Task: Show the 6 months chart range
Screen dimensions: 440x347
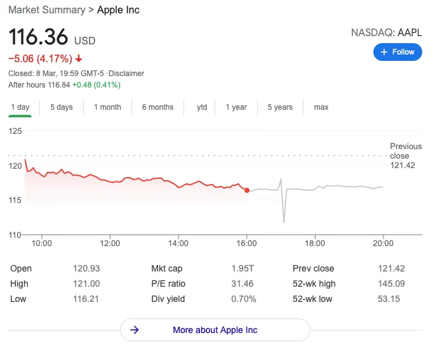Action: pos(157,107)
